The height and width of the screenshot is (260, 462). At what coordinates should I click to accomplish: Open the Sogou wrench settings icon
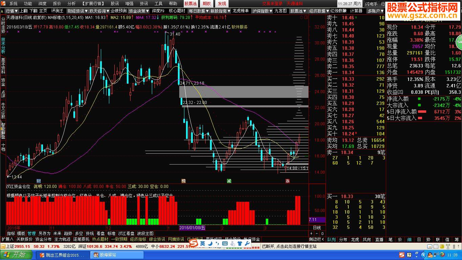coord(248,244)
